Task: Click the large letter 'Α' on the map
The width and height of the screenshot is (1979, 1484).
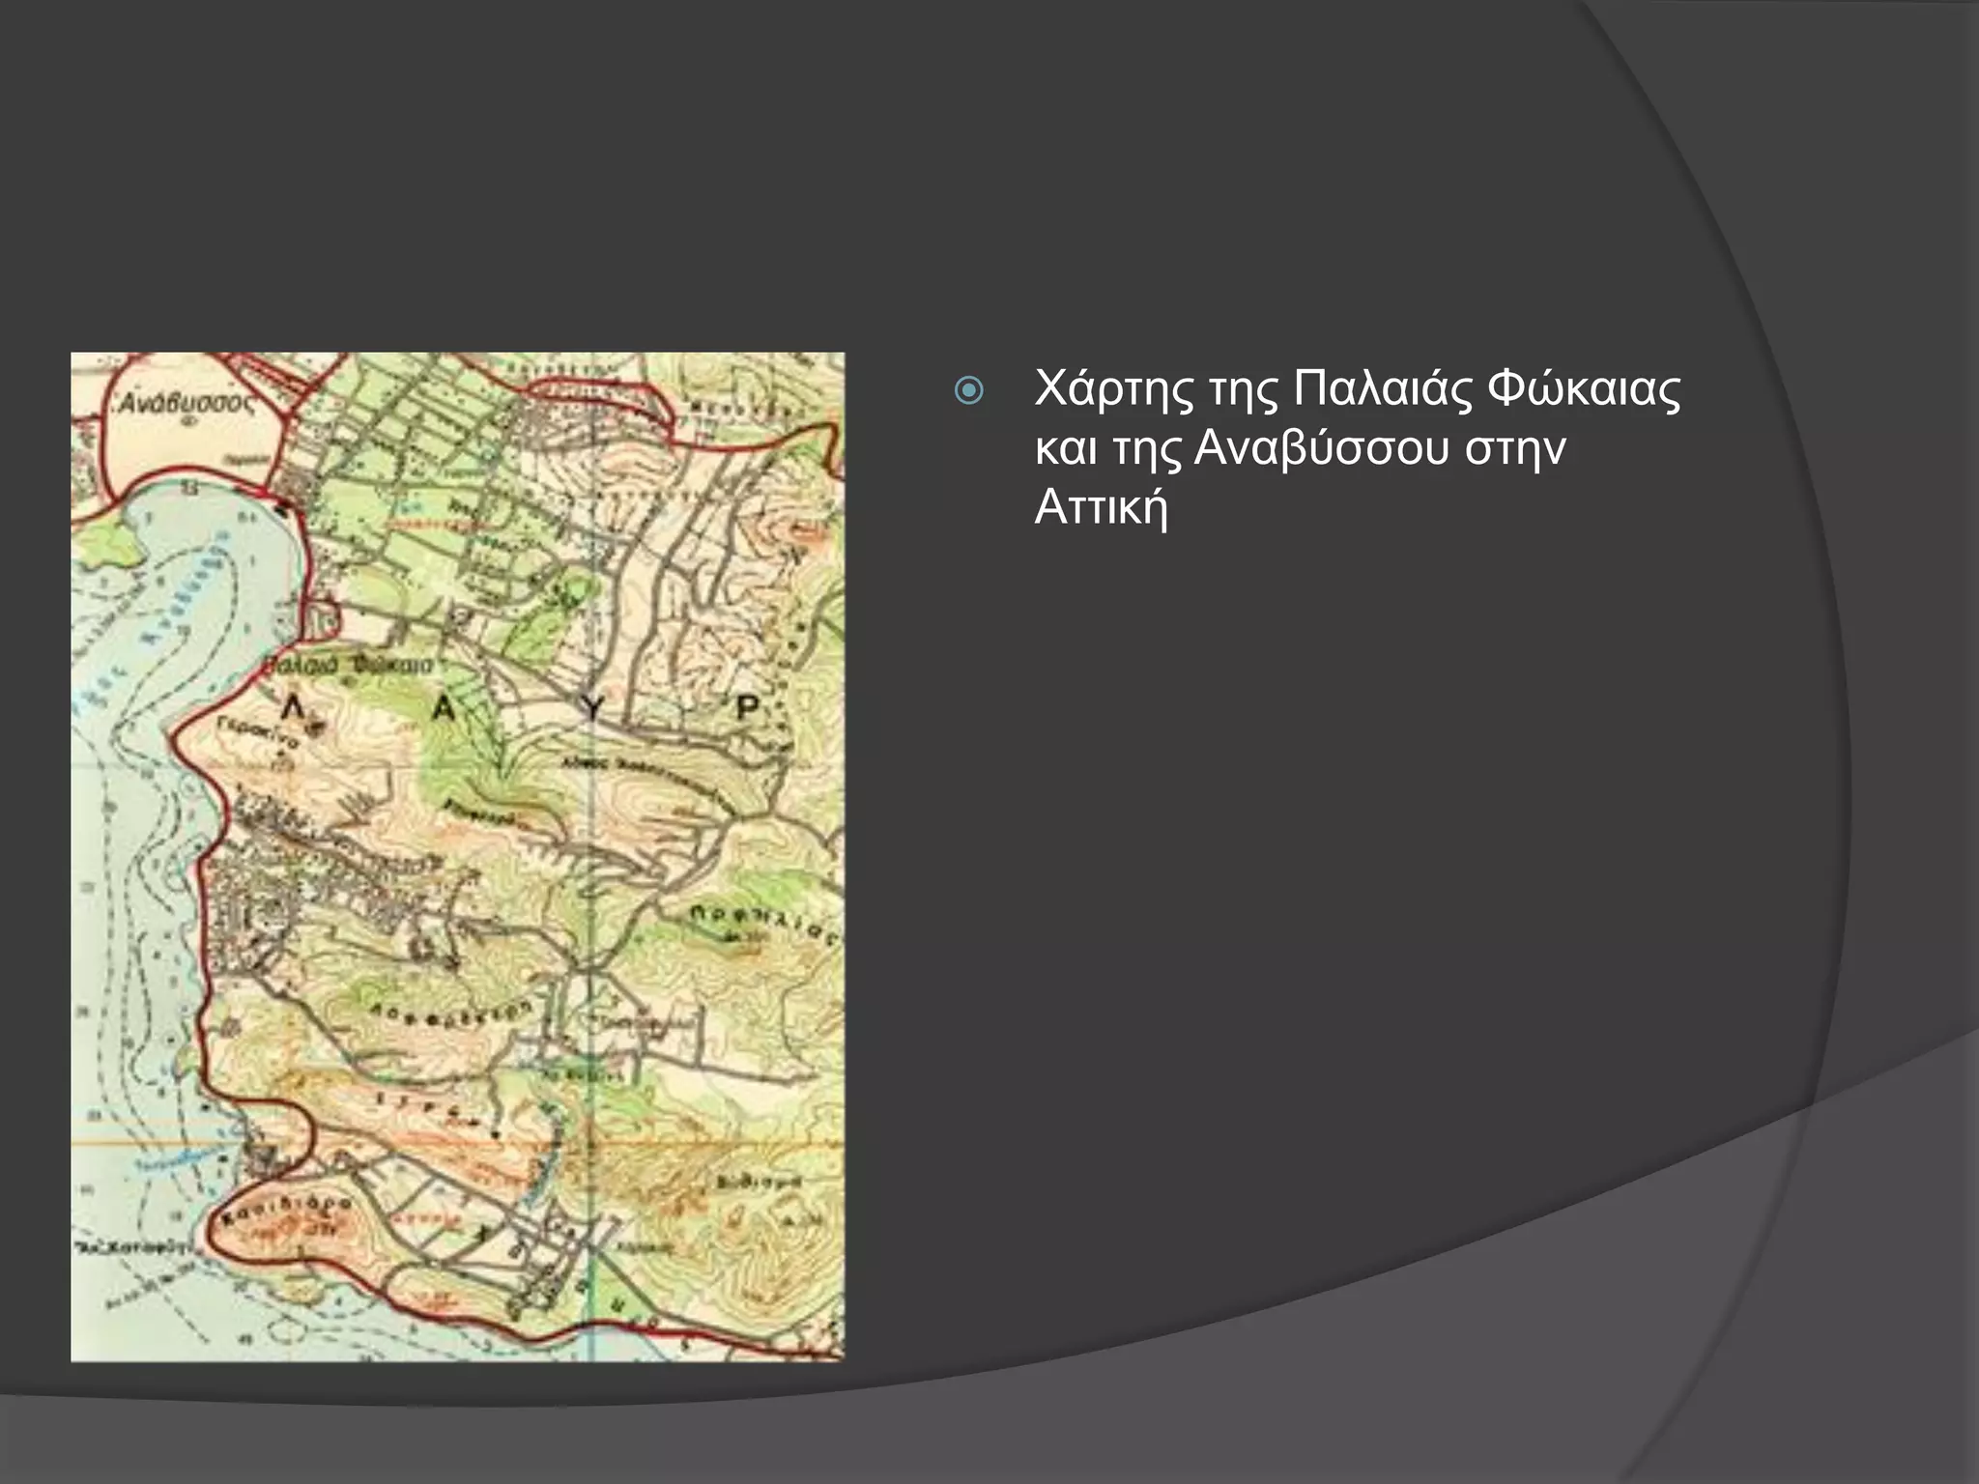Action: click(x=442, y=709)
